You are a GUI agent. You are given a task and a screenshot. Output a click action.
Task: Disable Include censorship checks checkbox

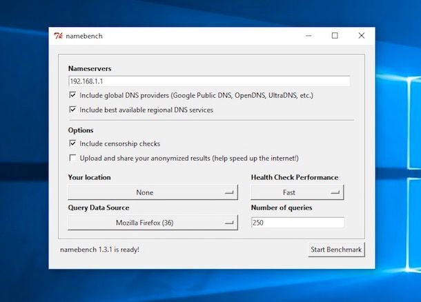[72, 143]
